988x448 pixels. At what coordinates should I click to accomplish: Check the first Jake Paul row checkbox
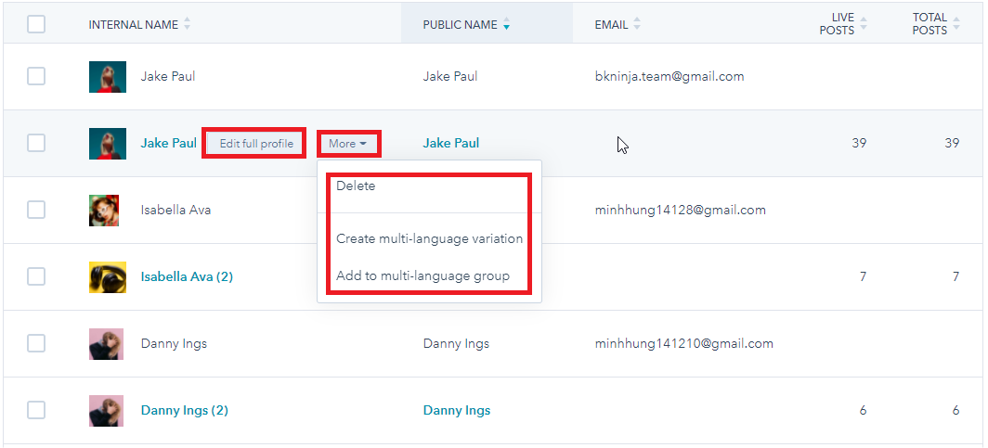[x=36, y=76]
